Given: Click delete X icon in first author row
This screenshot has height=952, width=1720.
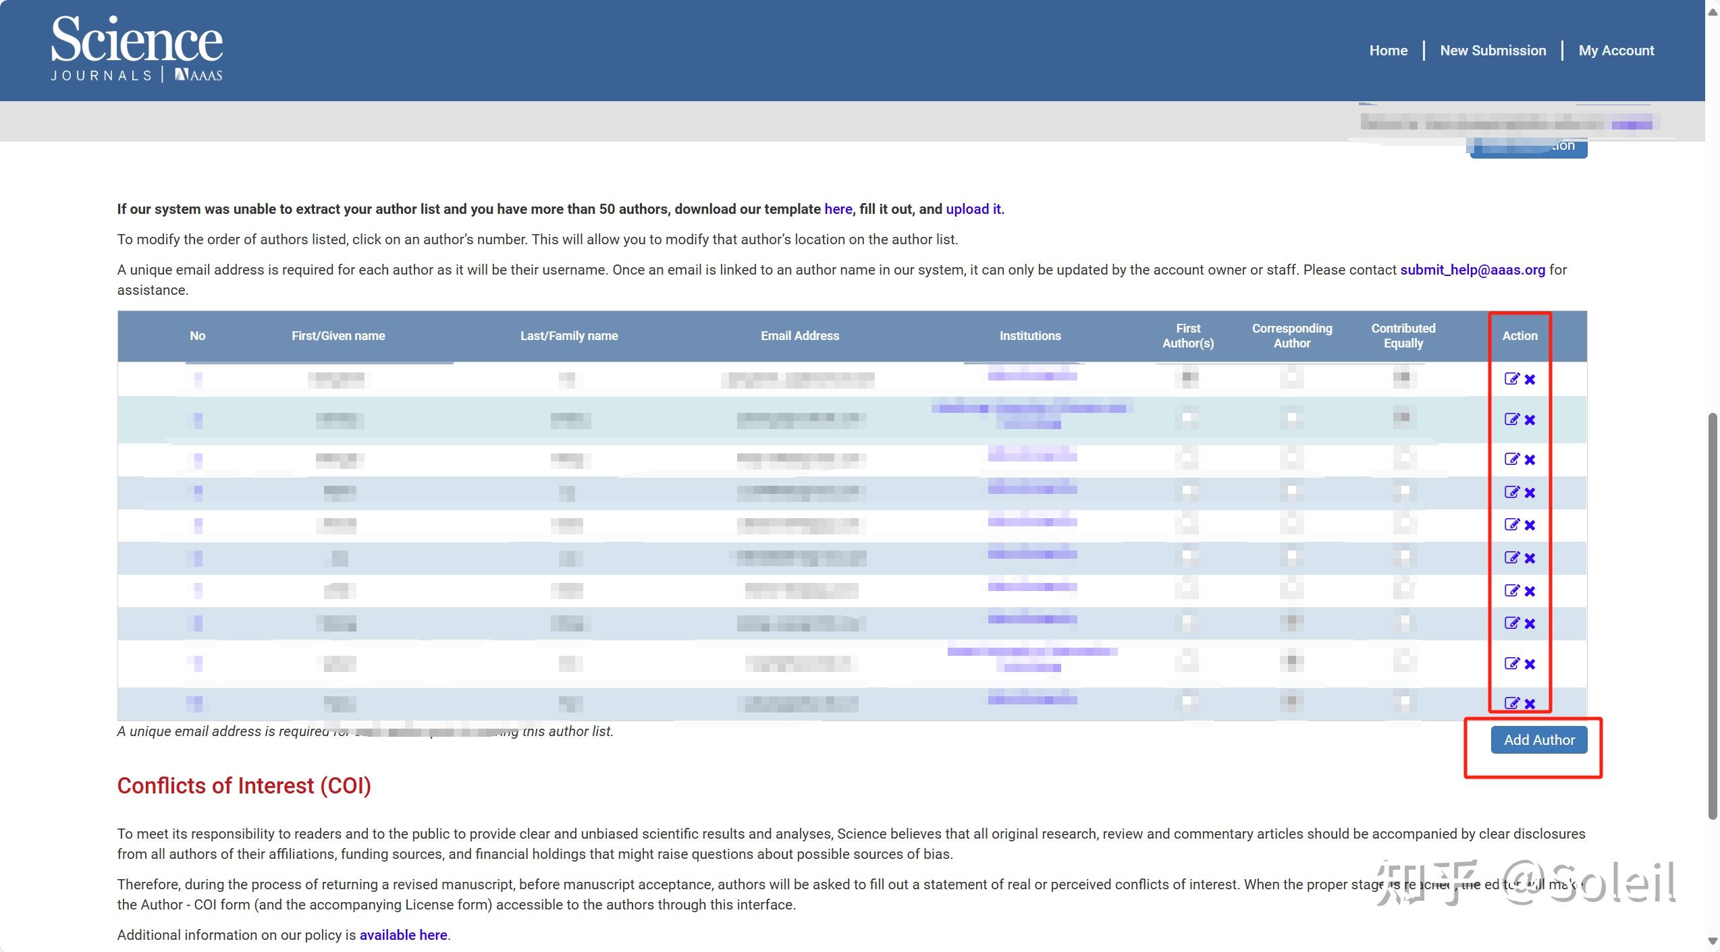Looking at the screenshot, I should 1530,380.
